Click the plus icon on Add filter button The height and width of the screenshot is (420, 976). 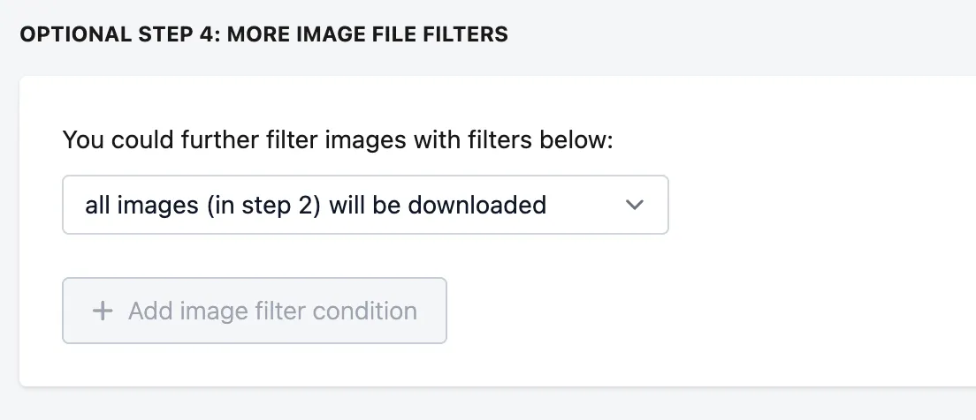tap(102, 311)
